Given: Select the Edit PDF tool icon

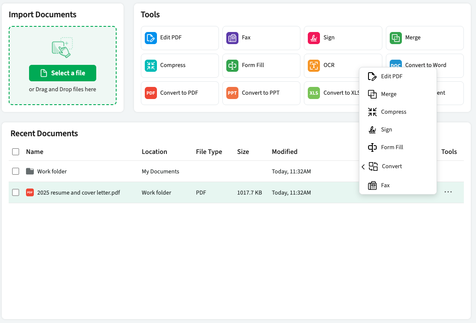Looking at the screenshot, I should (x=150, y=38).
